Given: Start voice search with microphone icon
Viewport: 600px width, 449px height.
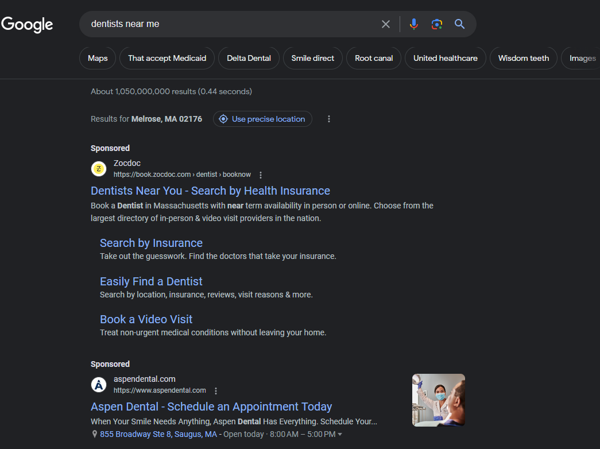Looking at the screenshot, I should click(413, 24).
